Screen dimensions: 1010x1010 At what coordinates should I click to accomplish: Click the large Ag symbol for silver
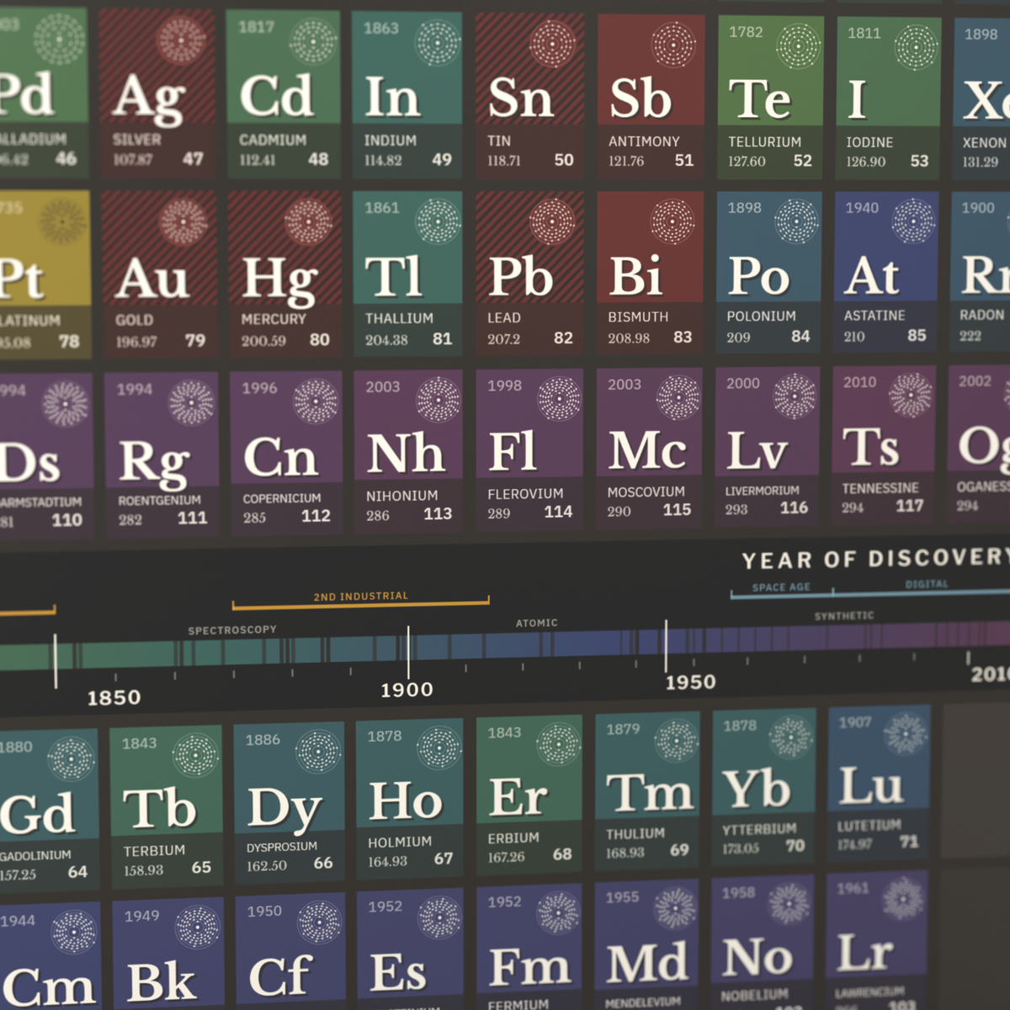tap(149, 99)
